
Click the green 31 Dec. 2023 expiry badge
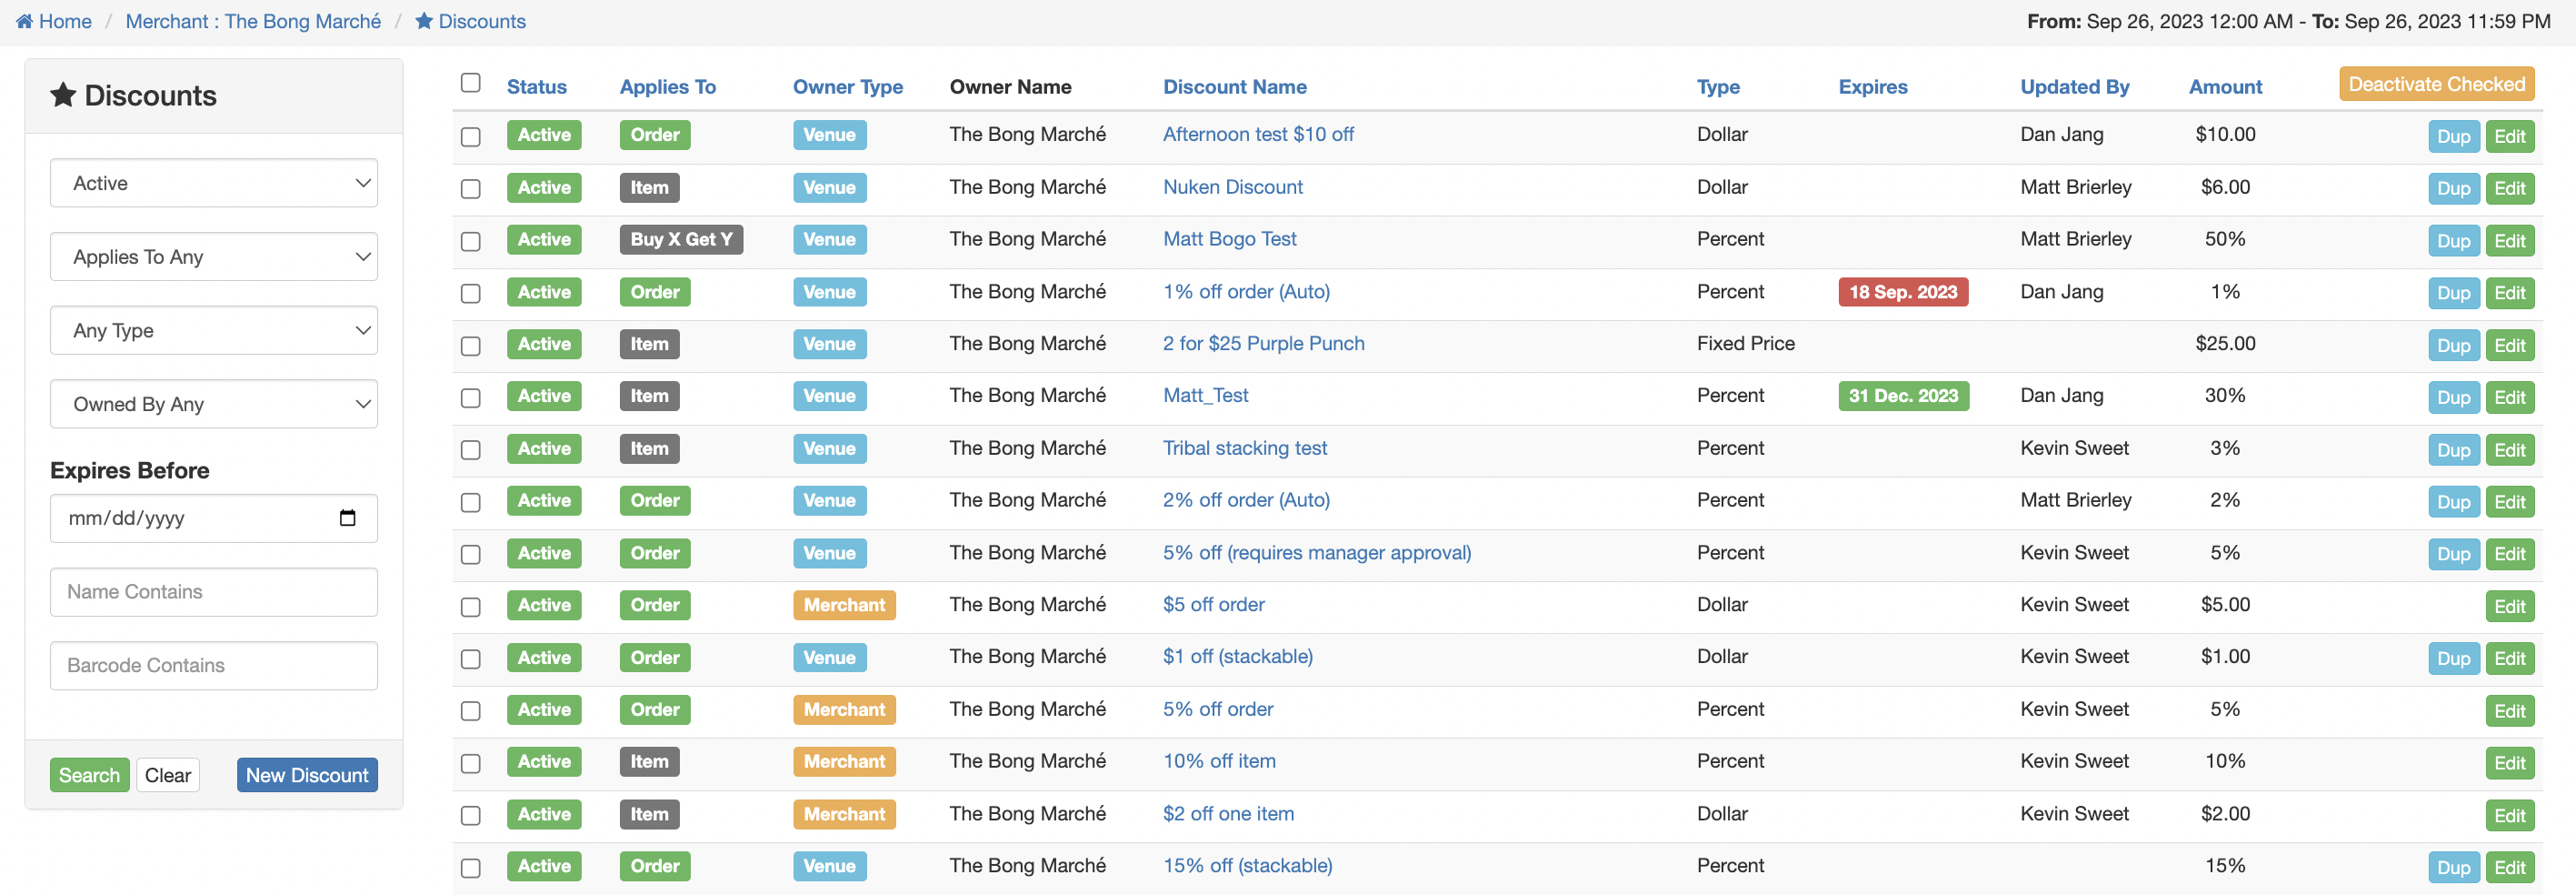[x=1903, y=397]
